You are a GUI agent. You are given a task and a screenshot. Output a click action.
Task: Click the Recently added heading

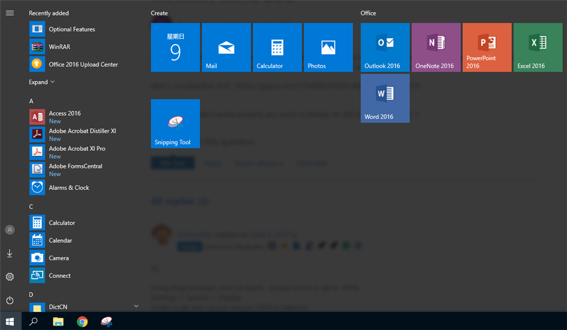(x=49, y=13)
